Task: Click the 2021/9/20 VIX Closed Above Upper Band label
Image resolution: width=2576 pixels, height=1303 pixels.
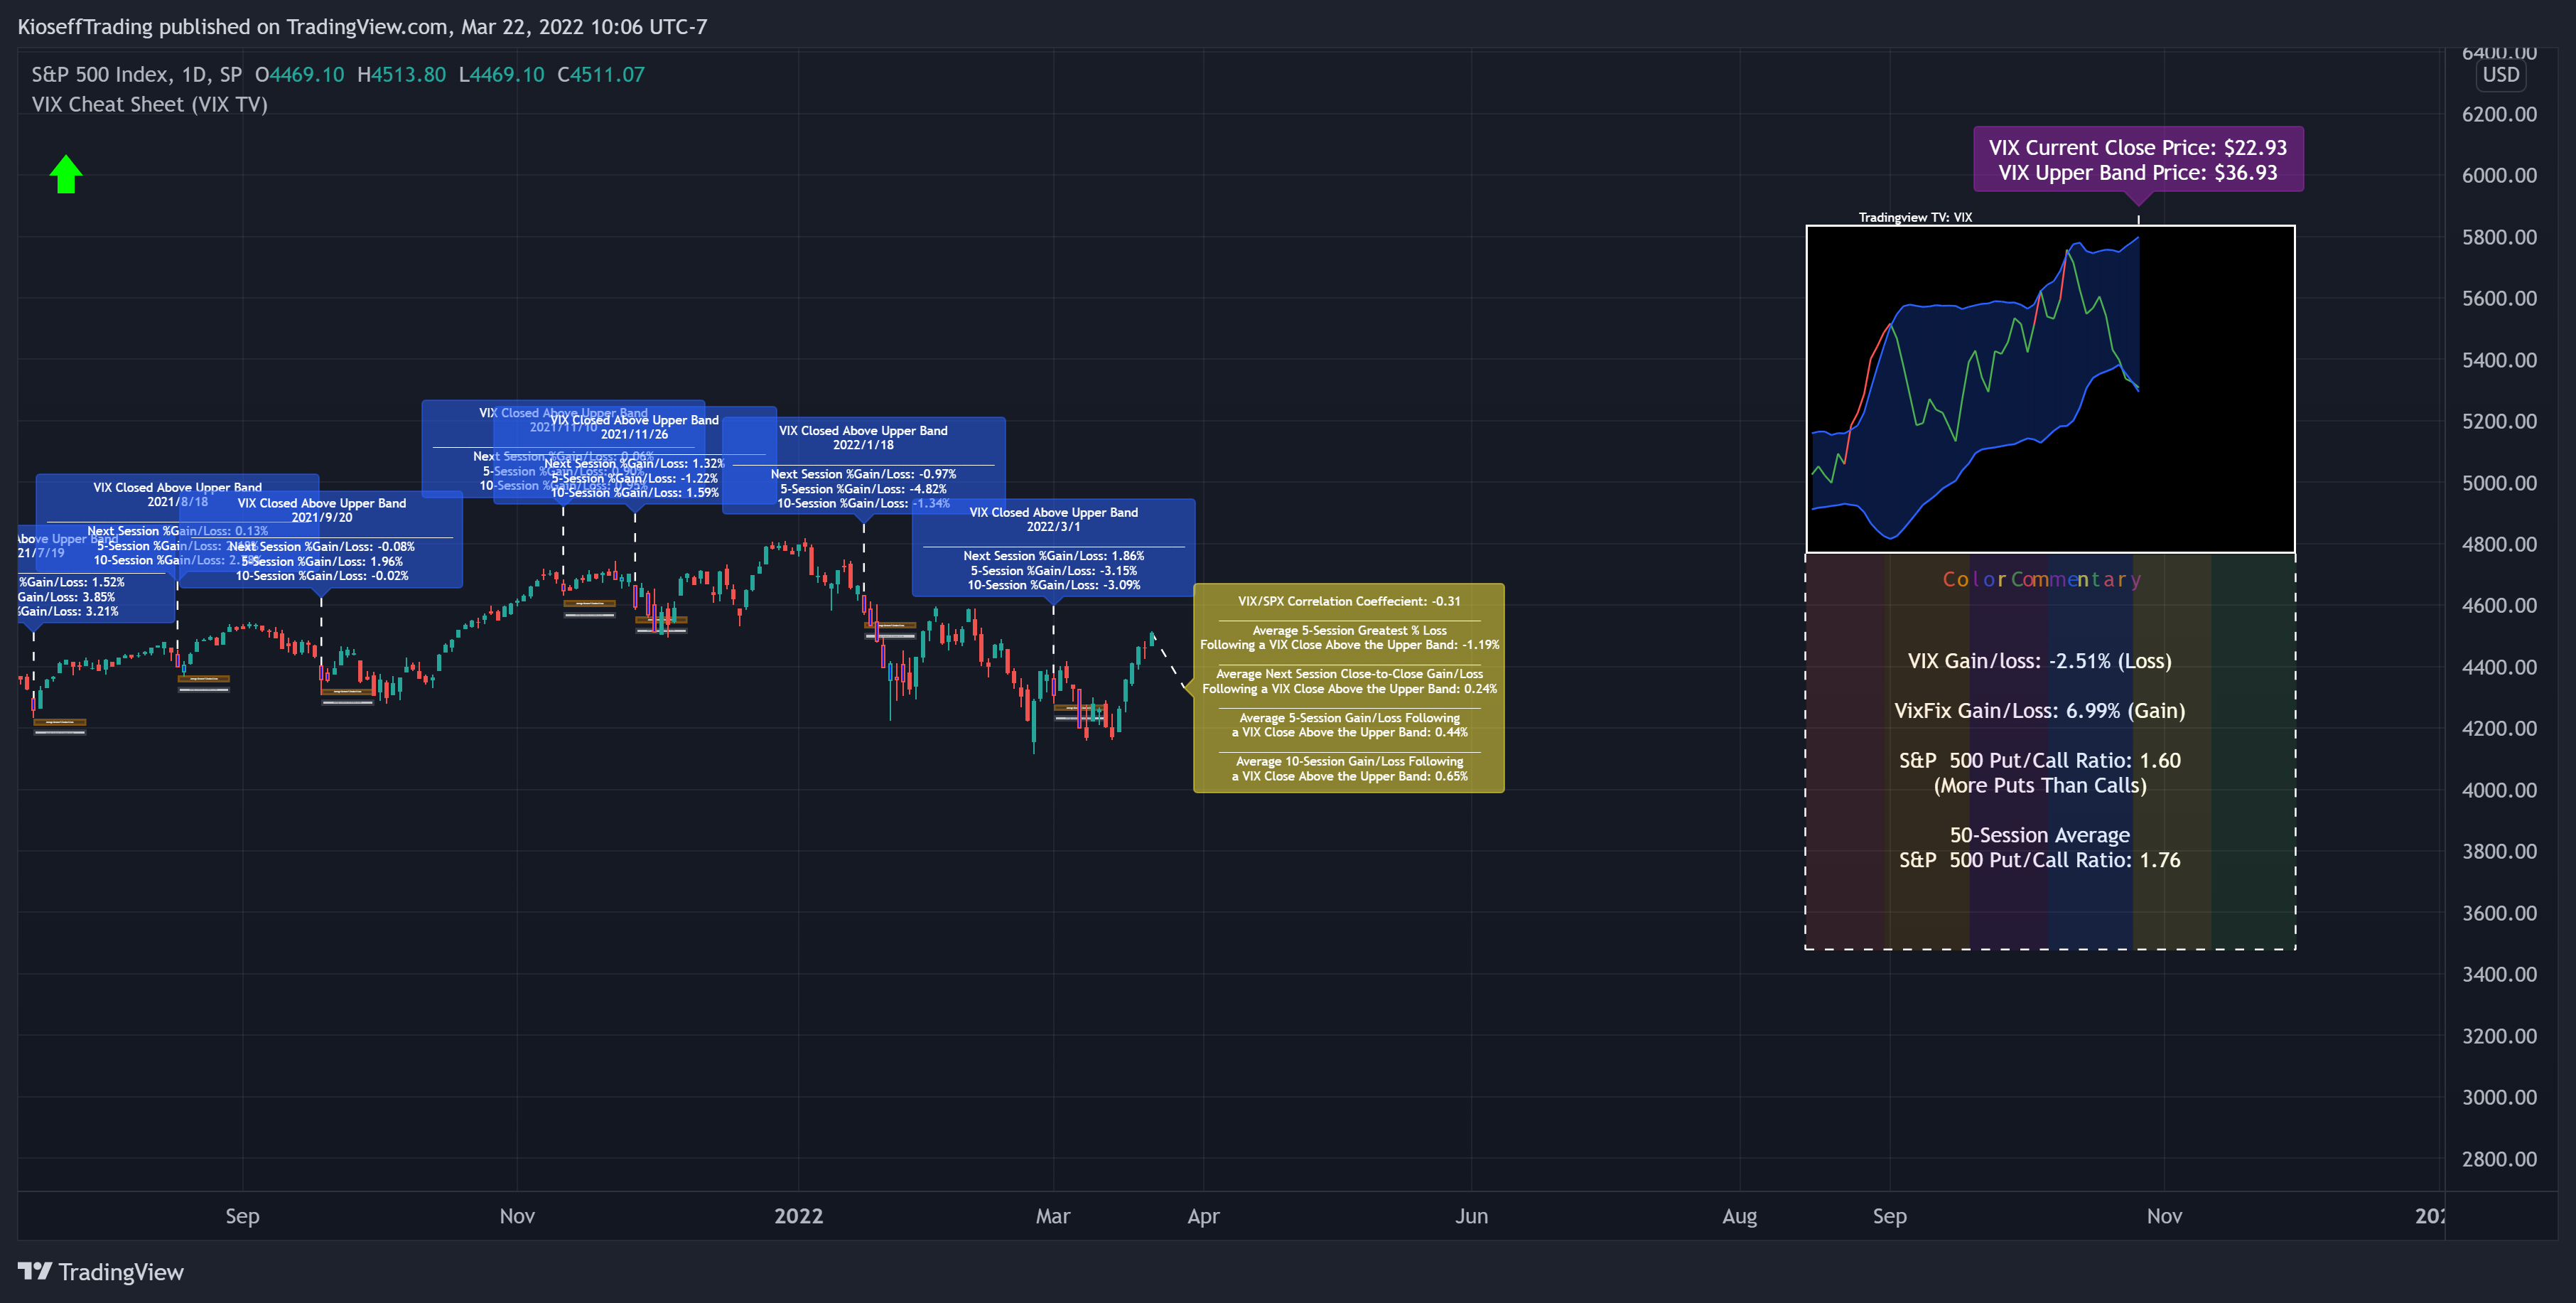Action: point(321,538)
